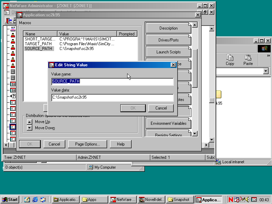The width and height of the screenshot is (272, 204).
Task: Click the NetWare Administrator document menu icon
Action: tap(6, 12)
